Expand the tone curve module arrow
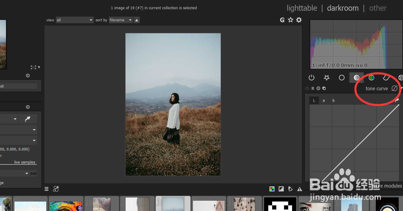 pyautogui.click(x=402, y=88)
